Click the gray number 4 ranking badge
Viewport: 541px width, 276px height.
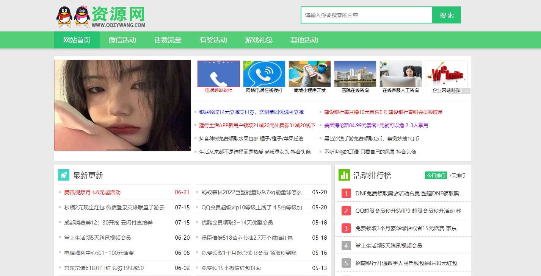345,245
